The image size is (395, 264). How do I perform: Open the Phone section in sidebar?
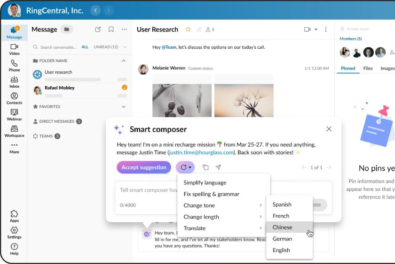14,66
